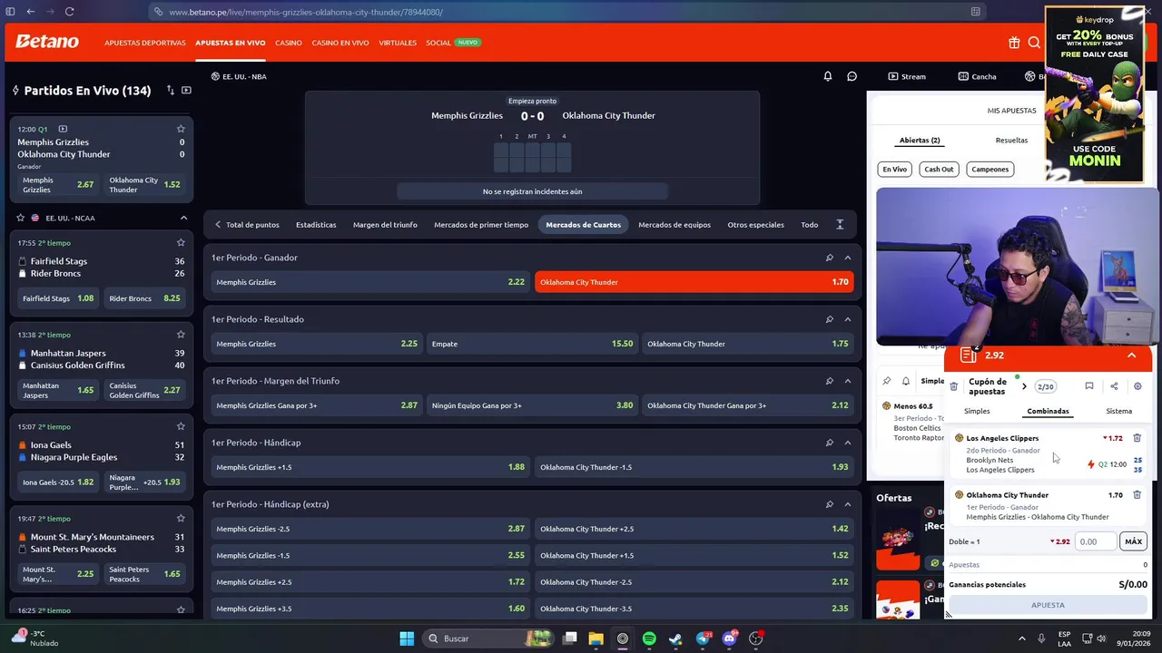Collapse the 1er Periodo - Resultado market
The height and width of the screenshot is (653, 1162).
point(848,319)
